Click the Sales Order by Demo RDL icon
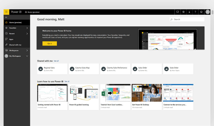The image size is (214, 126). pyautogui.click(x=135, y=69)
